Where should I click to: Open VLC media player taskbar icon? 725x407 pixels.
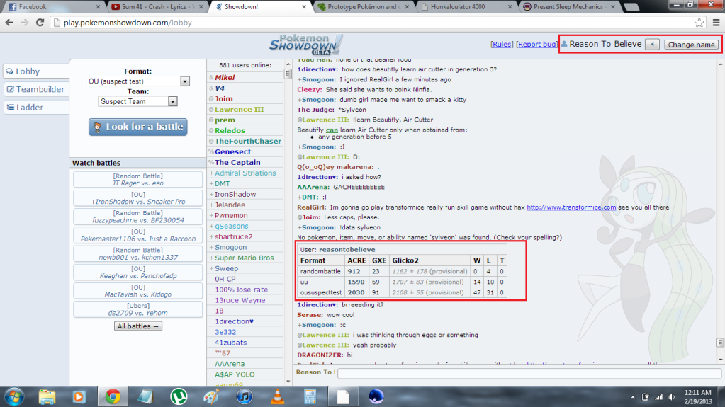click(277, 397)
